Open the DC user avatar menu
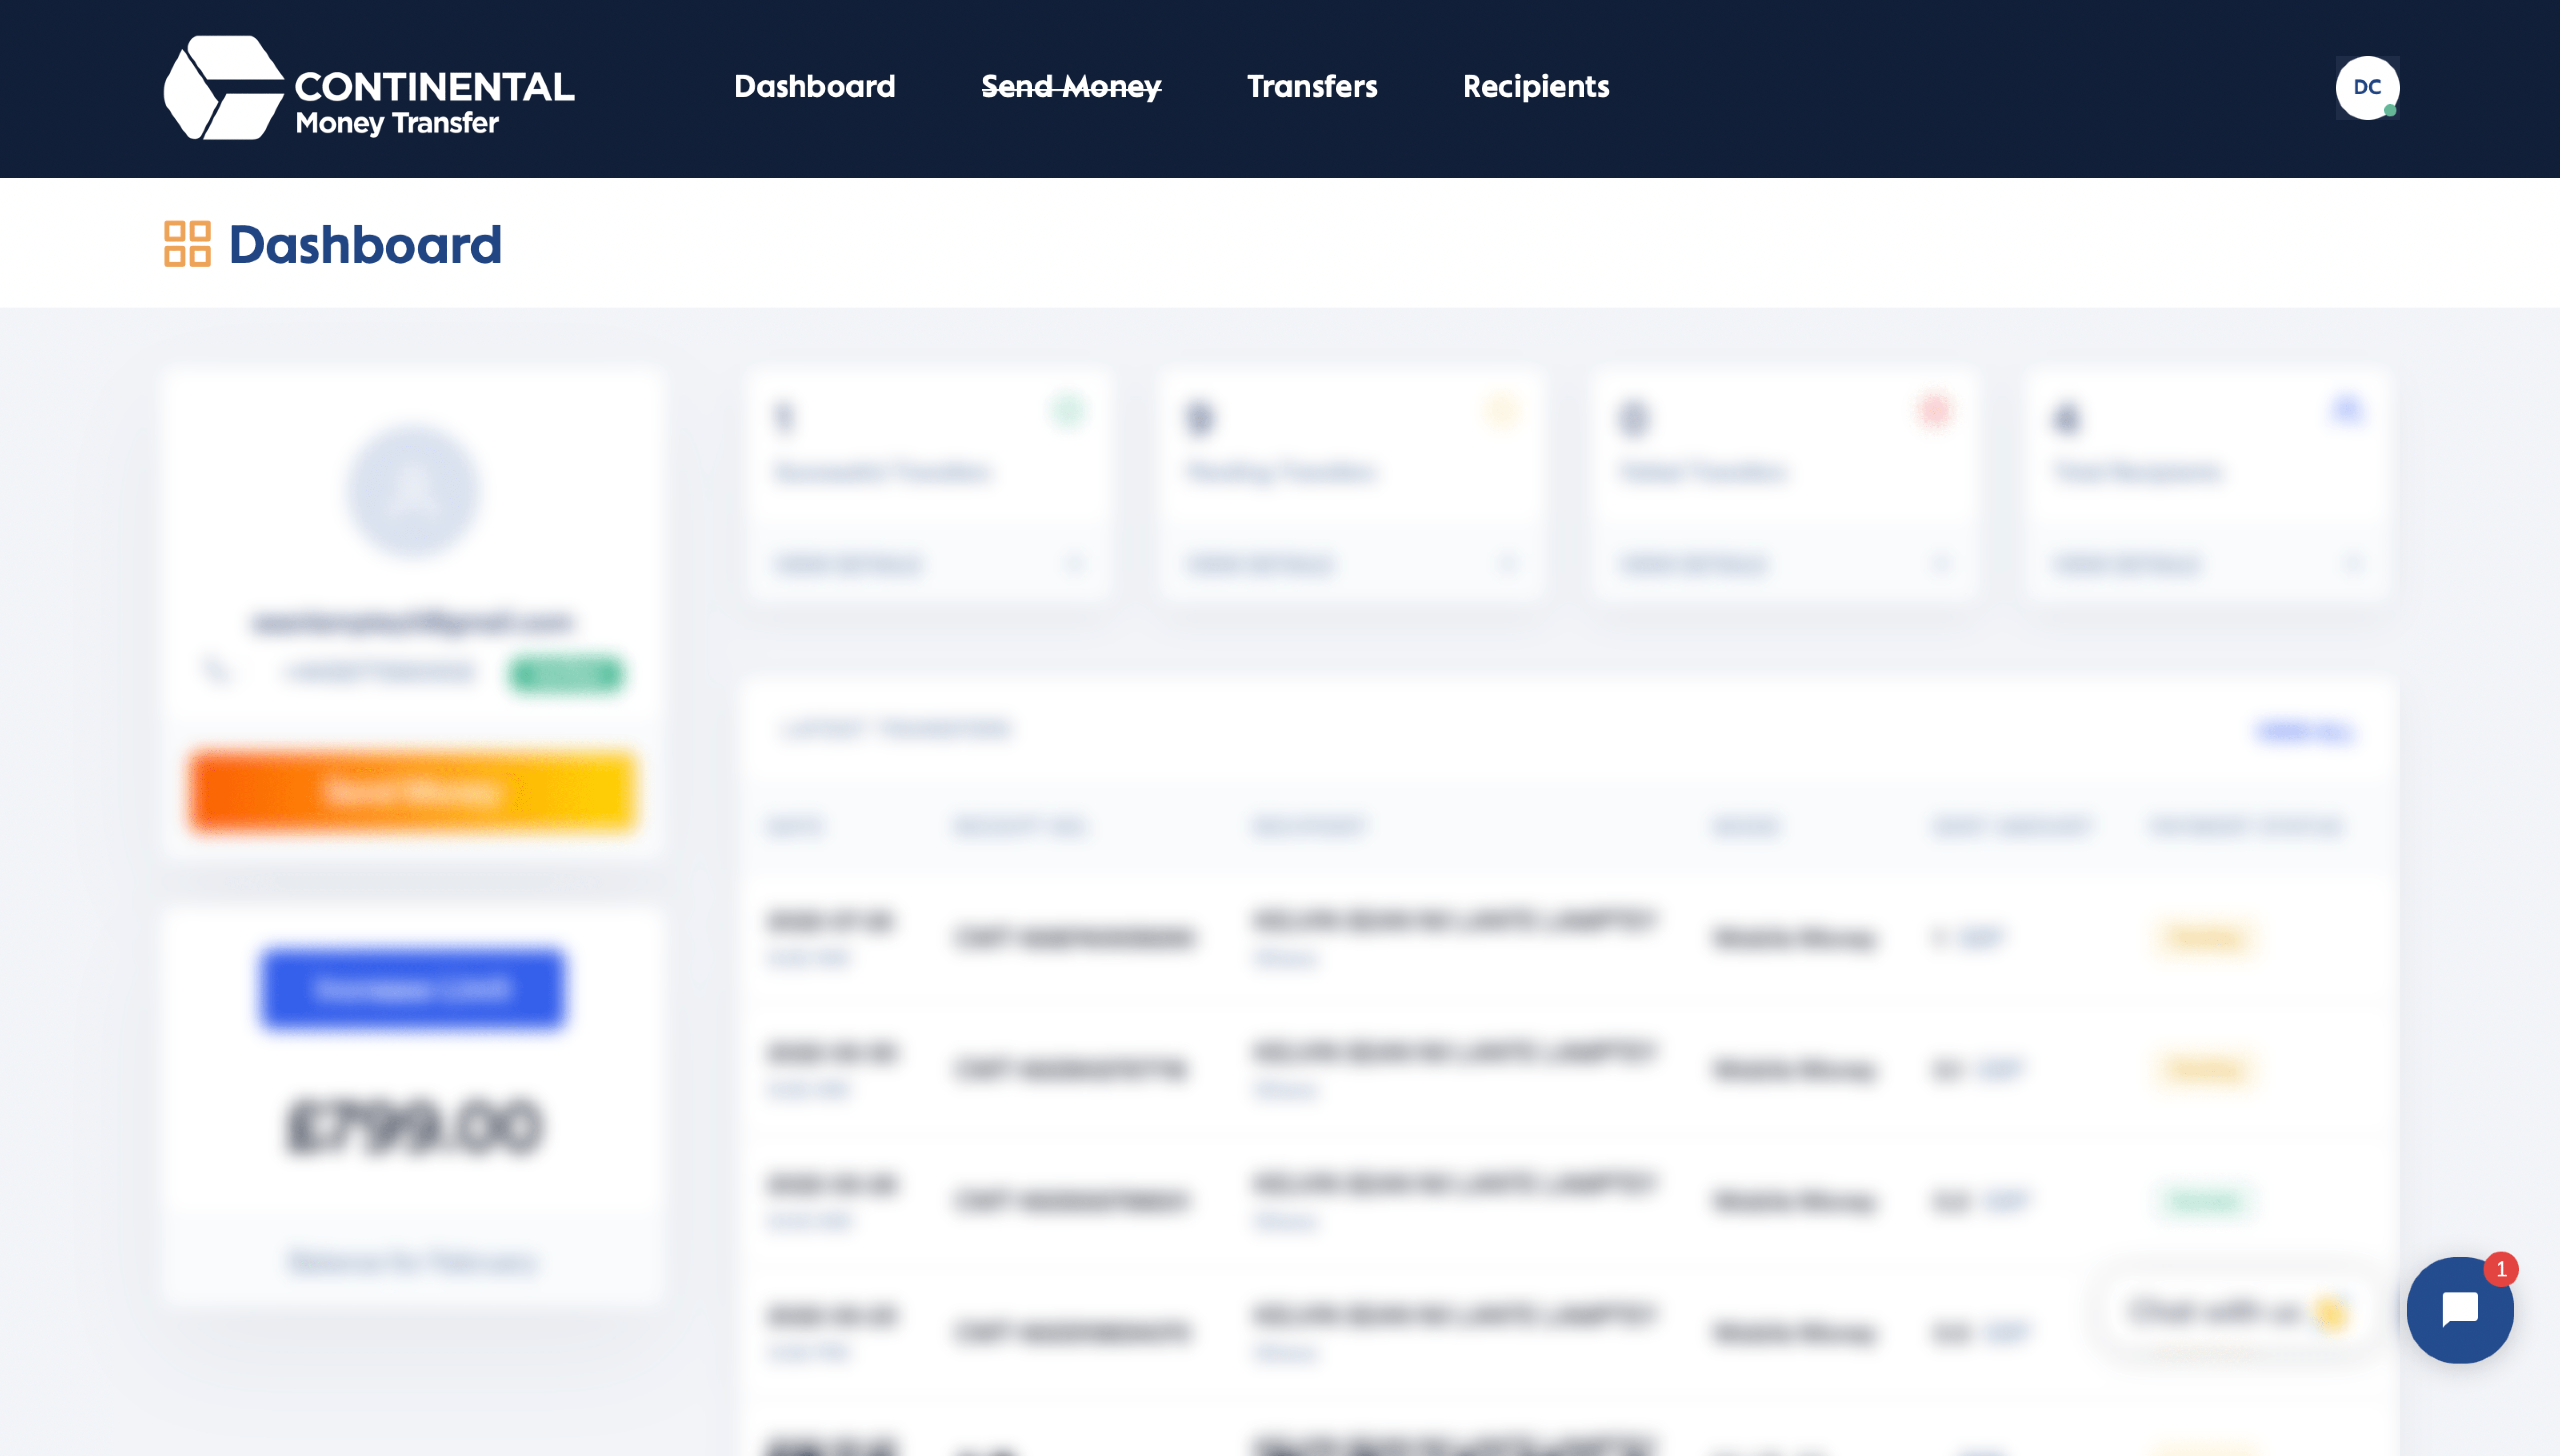 (x=2367, y=88)
